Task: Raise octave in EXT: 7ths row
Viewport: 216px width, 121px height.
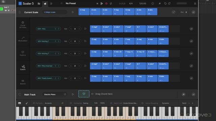Action: click(x=79, y=29)
